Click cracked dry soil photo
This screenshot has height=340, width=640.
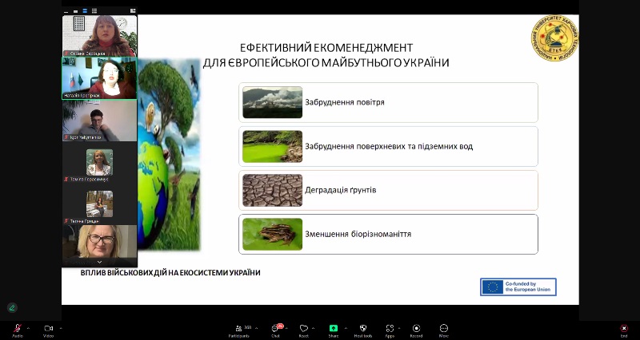272,190
